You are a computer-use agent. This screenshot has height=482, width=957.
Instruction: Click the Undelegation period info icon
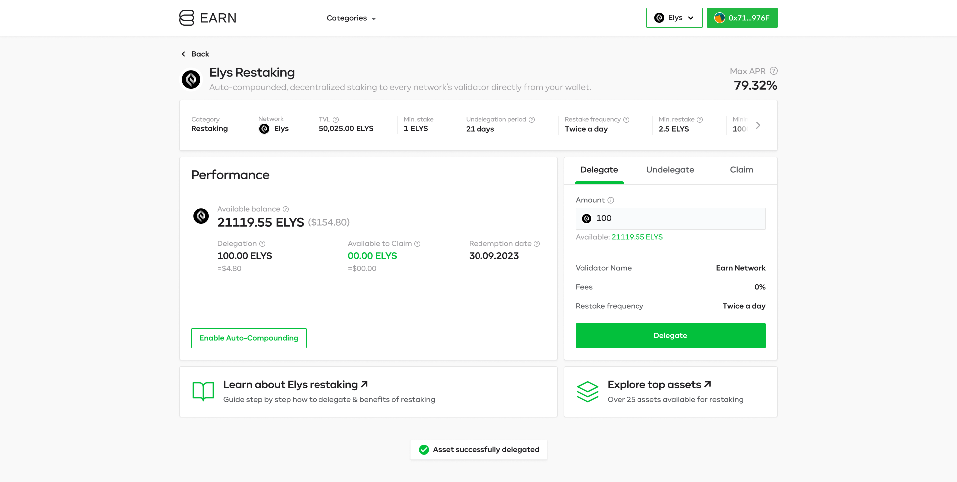(532, 120)
